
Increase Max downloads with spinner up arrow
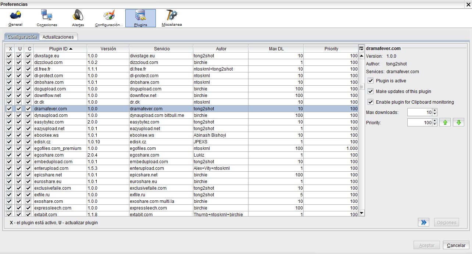pyautogui.click(x=435, y=110)
